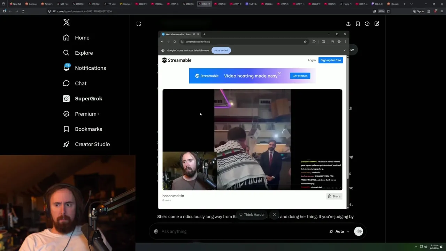Image resolution: width=446 pixels, height=251 pixels.
Task: Open Creator Studio in the sidebar
Action: pyautogui.click(x=86, y=144)
